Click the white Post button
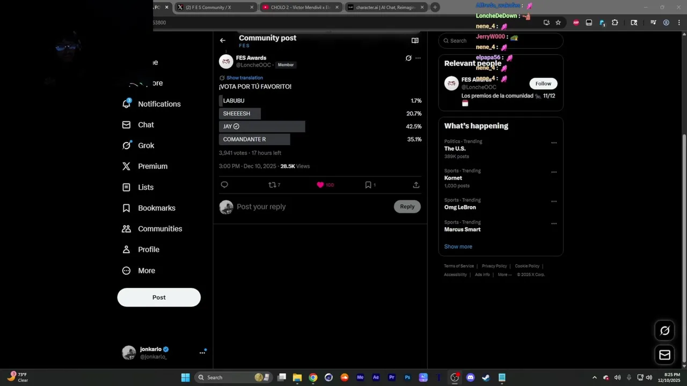This screenshot has height=386, width=687. point(159,298)
